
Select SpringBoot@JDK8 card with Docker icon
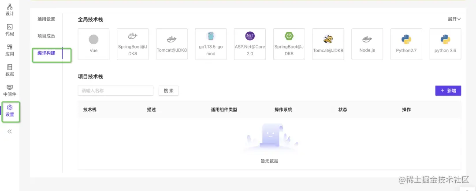click(x=133, y=44)
